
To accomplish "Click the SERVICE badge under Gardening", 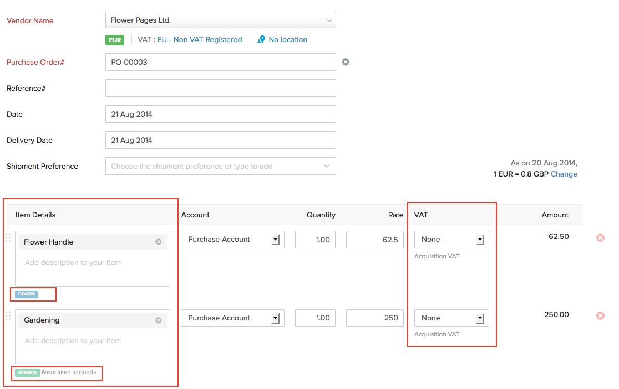I will (27, 374).
